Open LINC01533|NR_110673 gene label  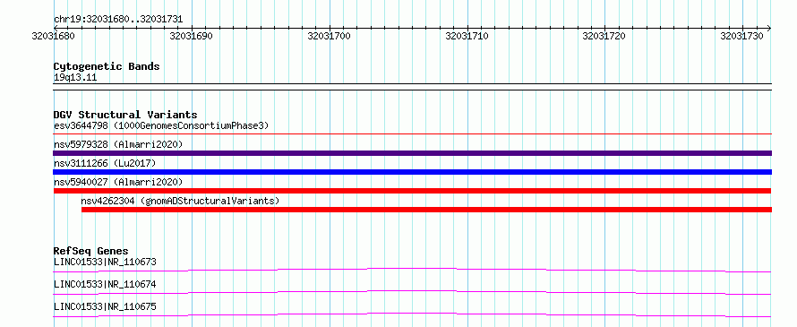pos(105,262)
